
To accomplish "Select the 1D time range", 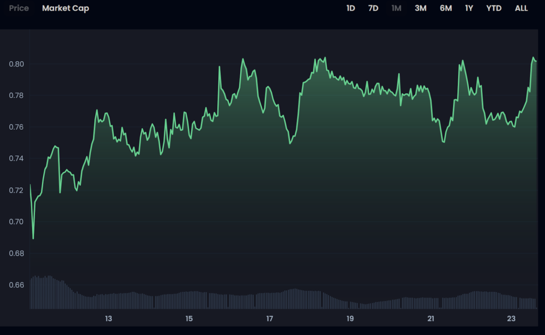I will (x=351, y=9).
